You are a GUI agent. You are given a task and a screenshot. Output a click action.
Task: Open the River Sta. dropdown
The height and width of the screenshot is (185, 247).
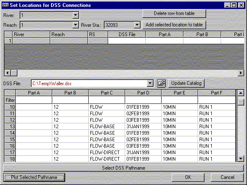[137, 25]
